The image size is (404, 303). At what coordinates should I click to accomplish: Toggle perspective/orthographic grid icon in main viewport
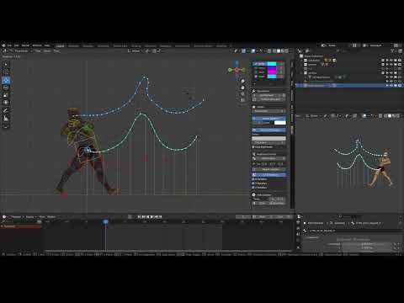(242, 100)
